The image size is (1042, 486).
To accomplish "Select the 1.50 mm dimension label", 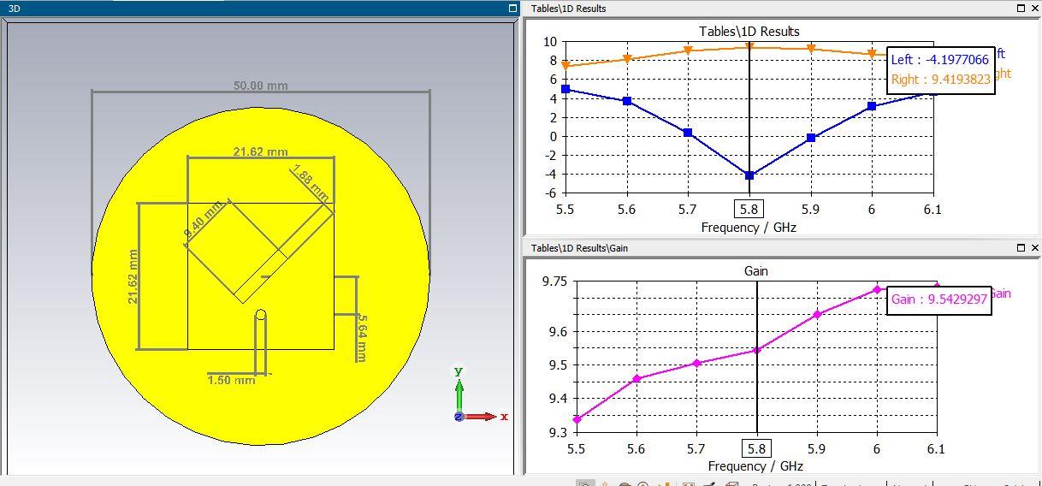I will [x=231, y=380].
